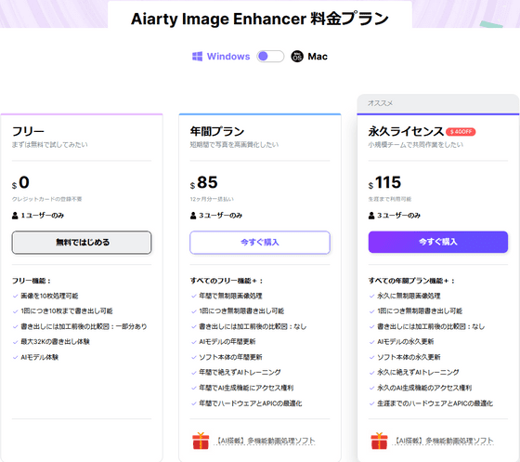Screen dimensions: 520x462
Task: Click the checkmark beside ソフト本体の永久更新
Action: 371,358
